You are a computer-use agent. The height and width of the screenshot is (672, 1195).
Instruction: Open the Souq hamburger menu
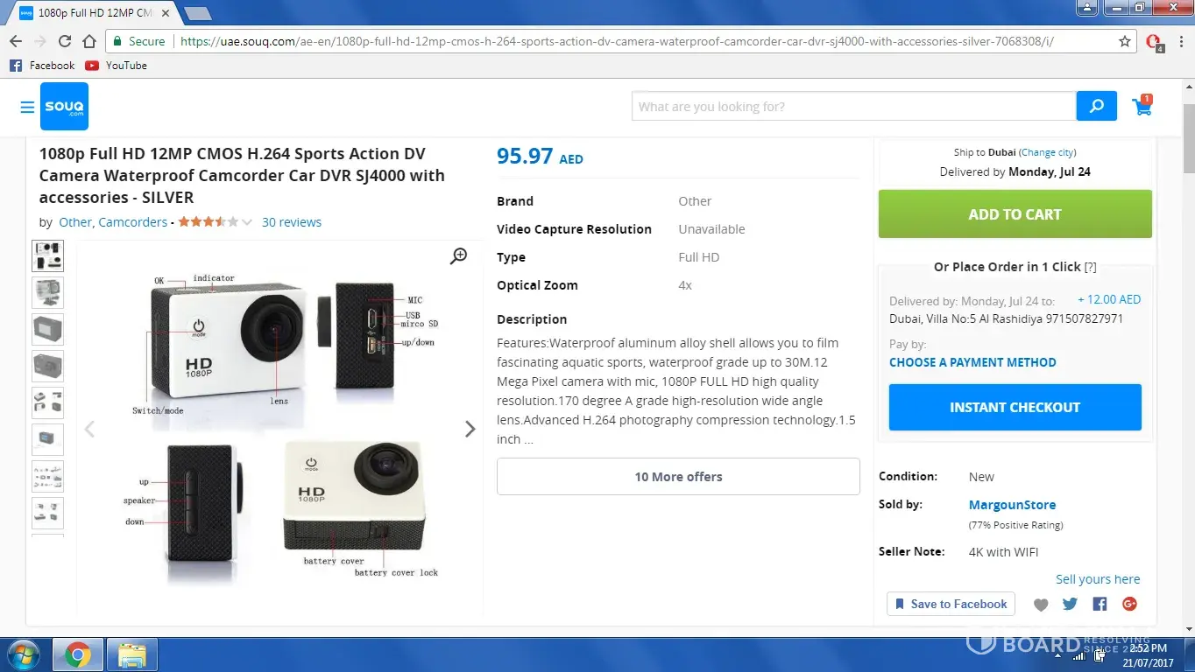27,107
